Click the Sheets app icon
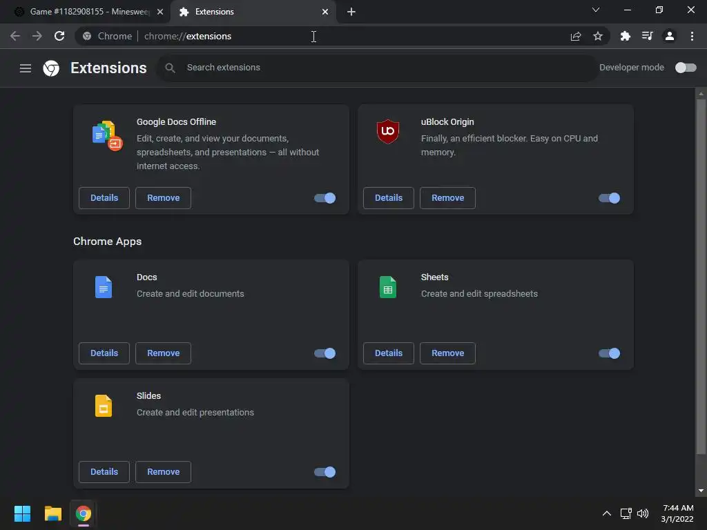This screenshot has width=707, height=530. (x=388, y=286)
